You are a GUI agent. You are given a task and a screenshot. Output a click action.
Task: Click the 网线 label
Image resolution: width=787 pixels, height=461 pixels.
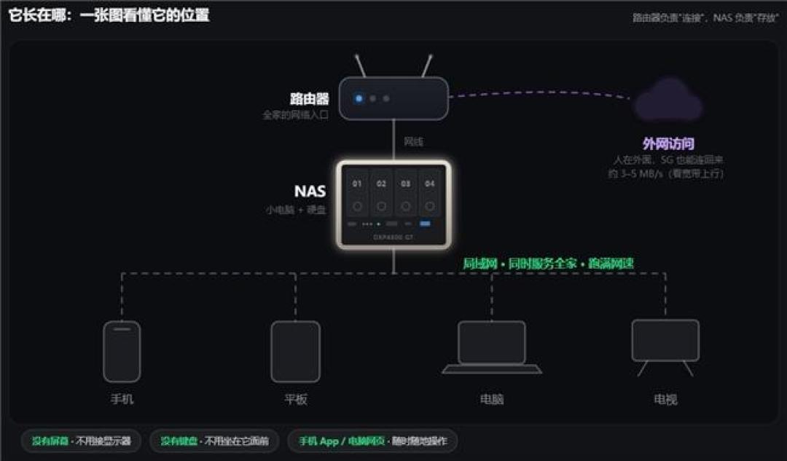pos(414,142)
